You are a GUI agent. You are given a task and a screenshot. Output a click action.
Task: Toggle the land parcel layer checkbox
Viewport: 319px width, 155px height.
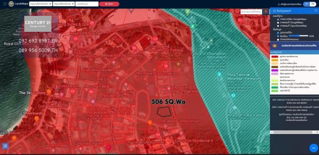[x=278, y=33]
